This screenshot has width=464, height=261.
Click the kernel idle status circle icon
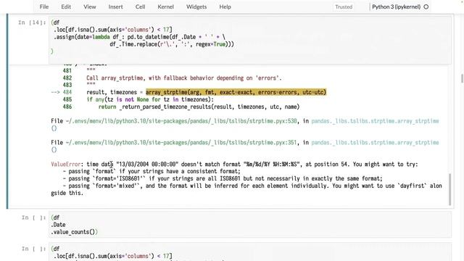point(426,7)
